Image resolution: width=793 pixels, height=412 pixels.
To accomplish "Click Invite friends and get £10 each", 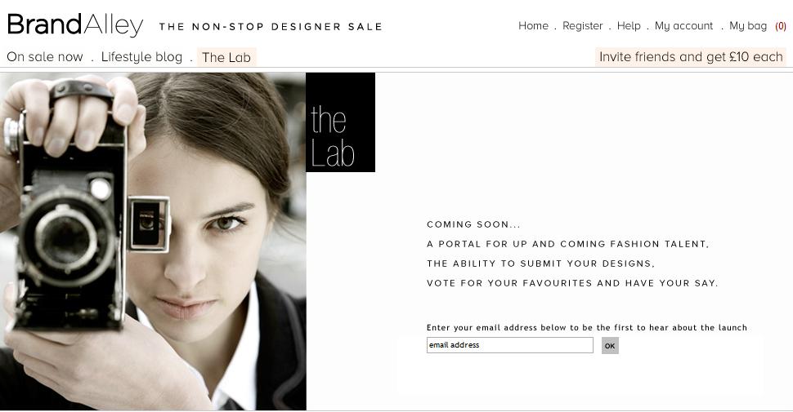I will 691,56.
